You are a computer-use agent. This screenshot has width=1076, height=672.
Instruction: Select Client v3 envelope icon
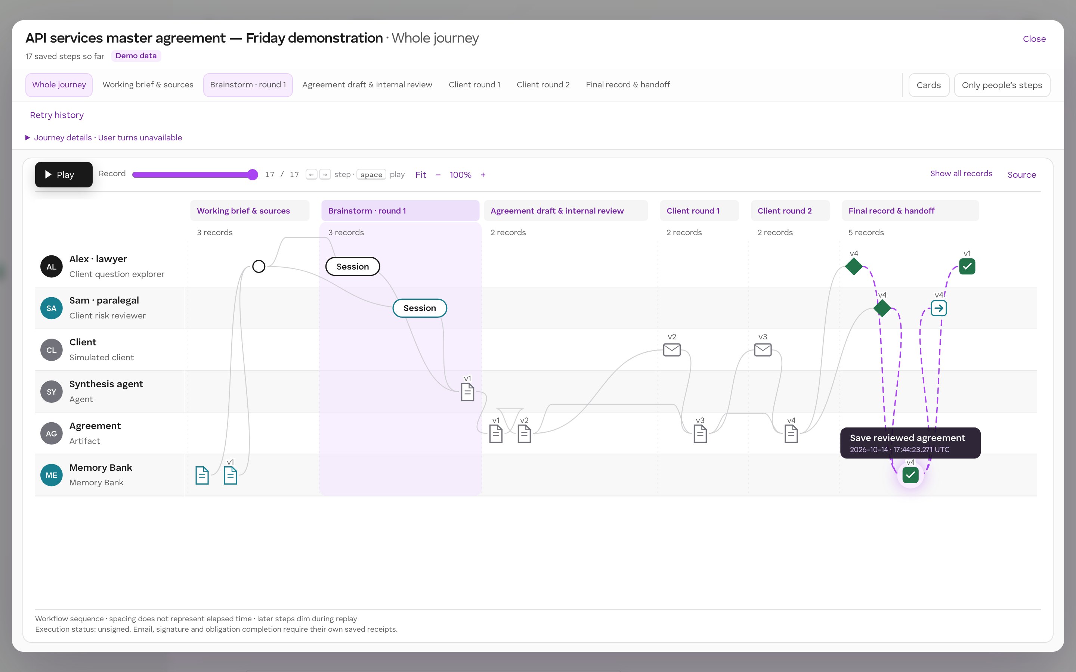click(763, 350)
